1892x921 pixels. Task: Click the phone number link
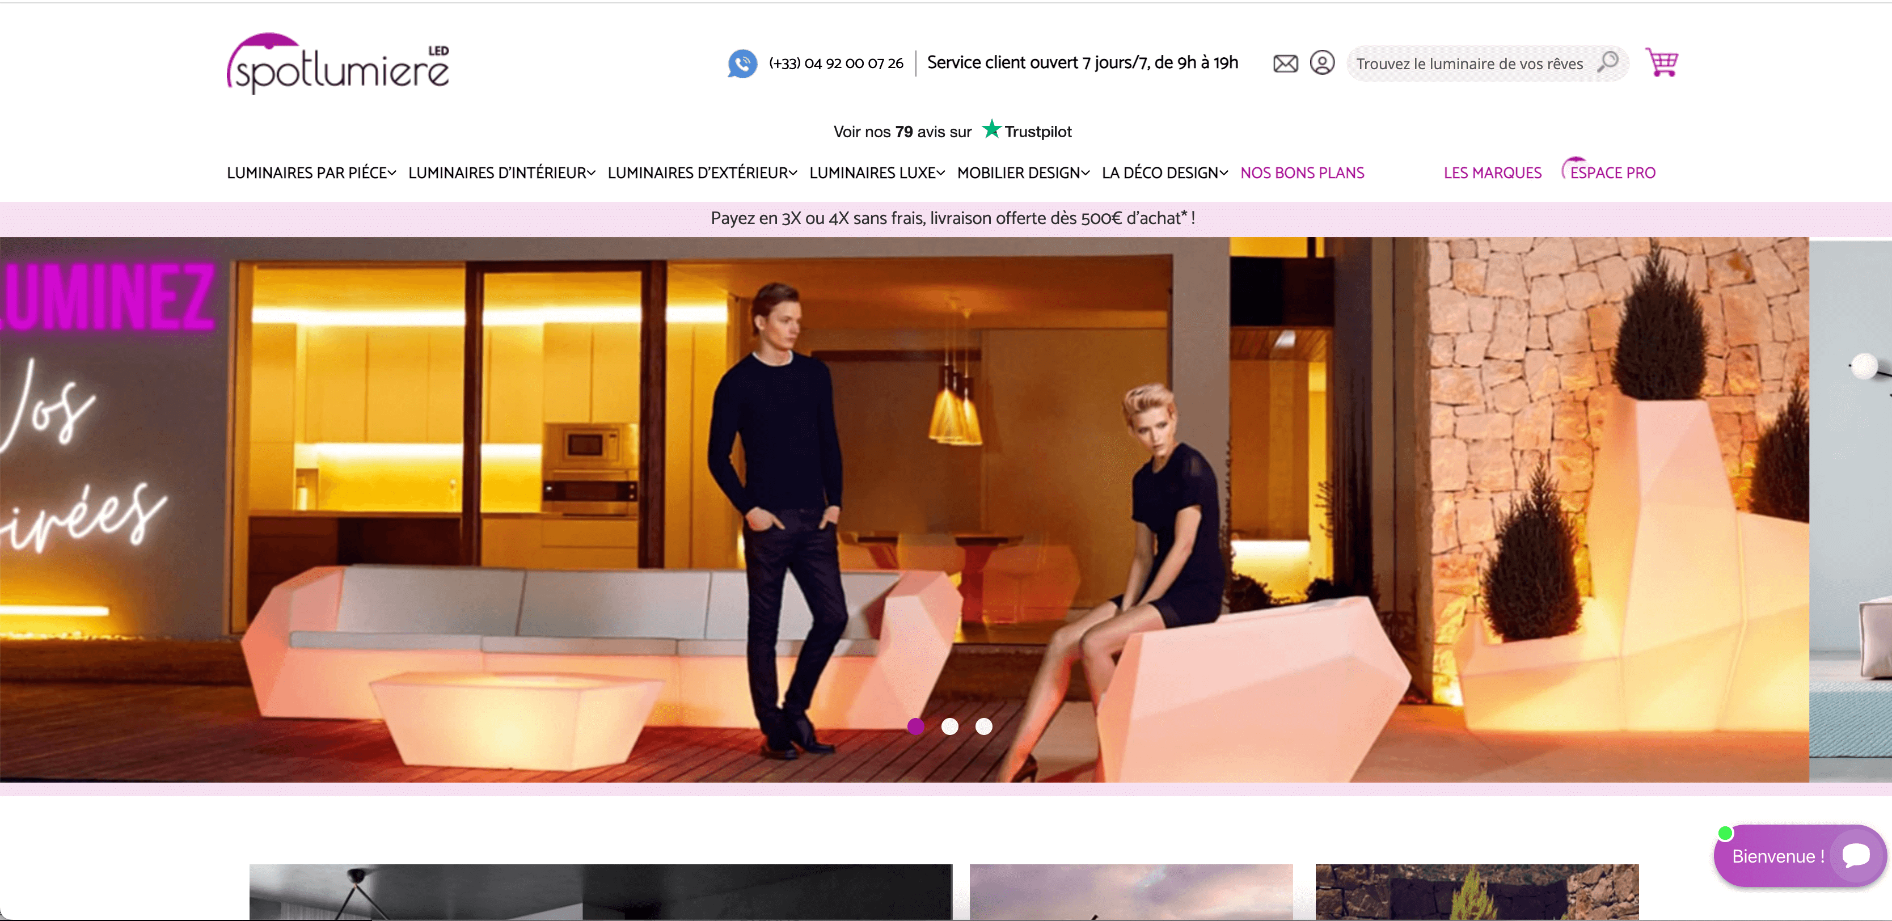[x=836, y=63]
